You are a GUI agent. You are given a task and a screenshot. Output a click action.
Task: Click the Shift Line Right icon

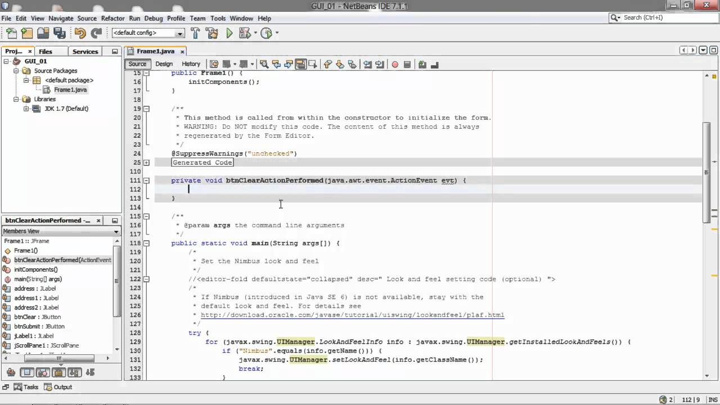click(380, 64)
